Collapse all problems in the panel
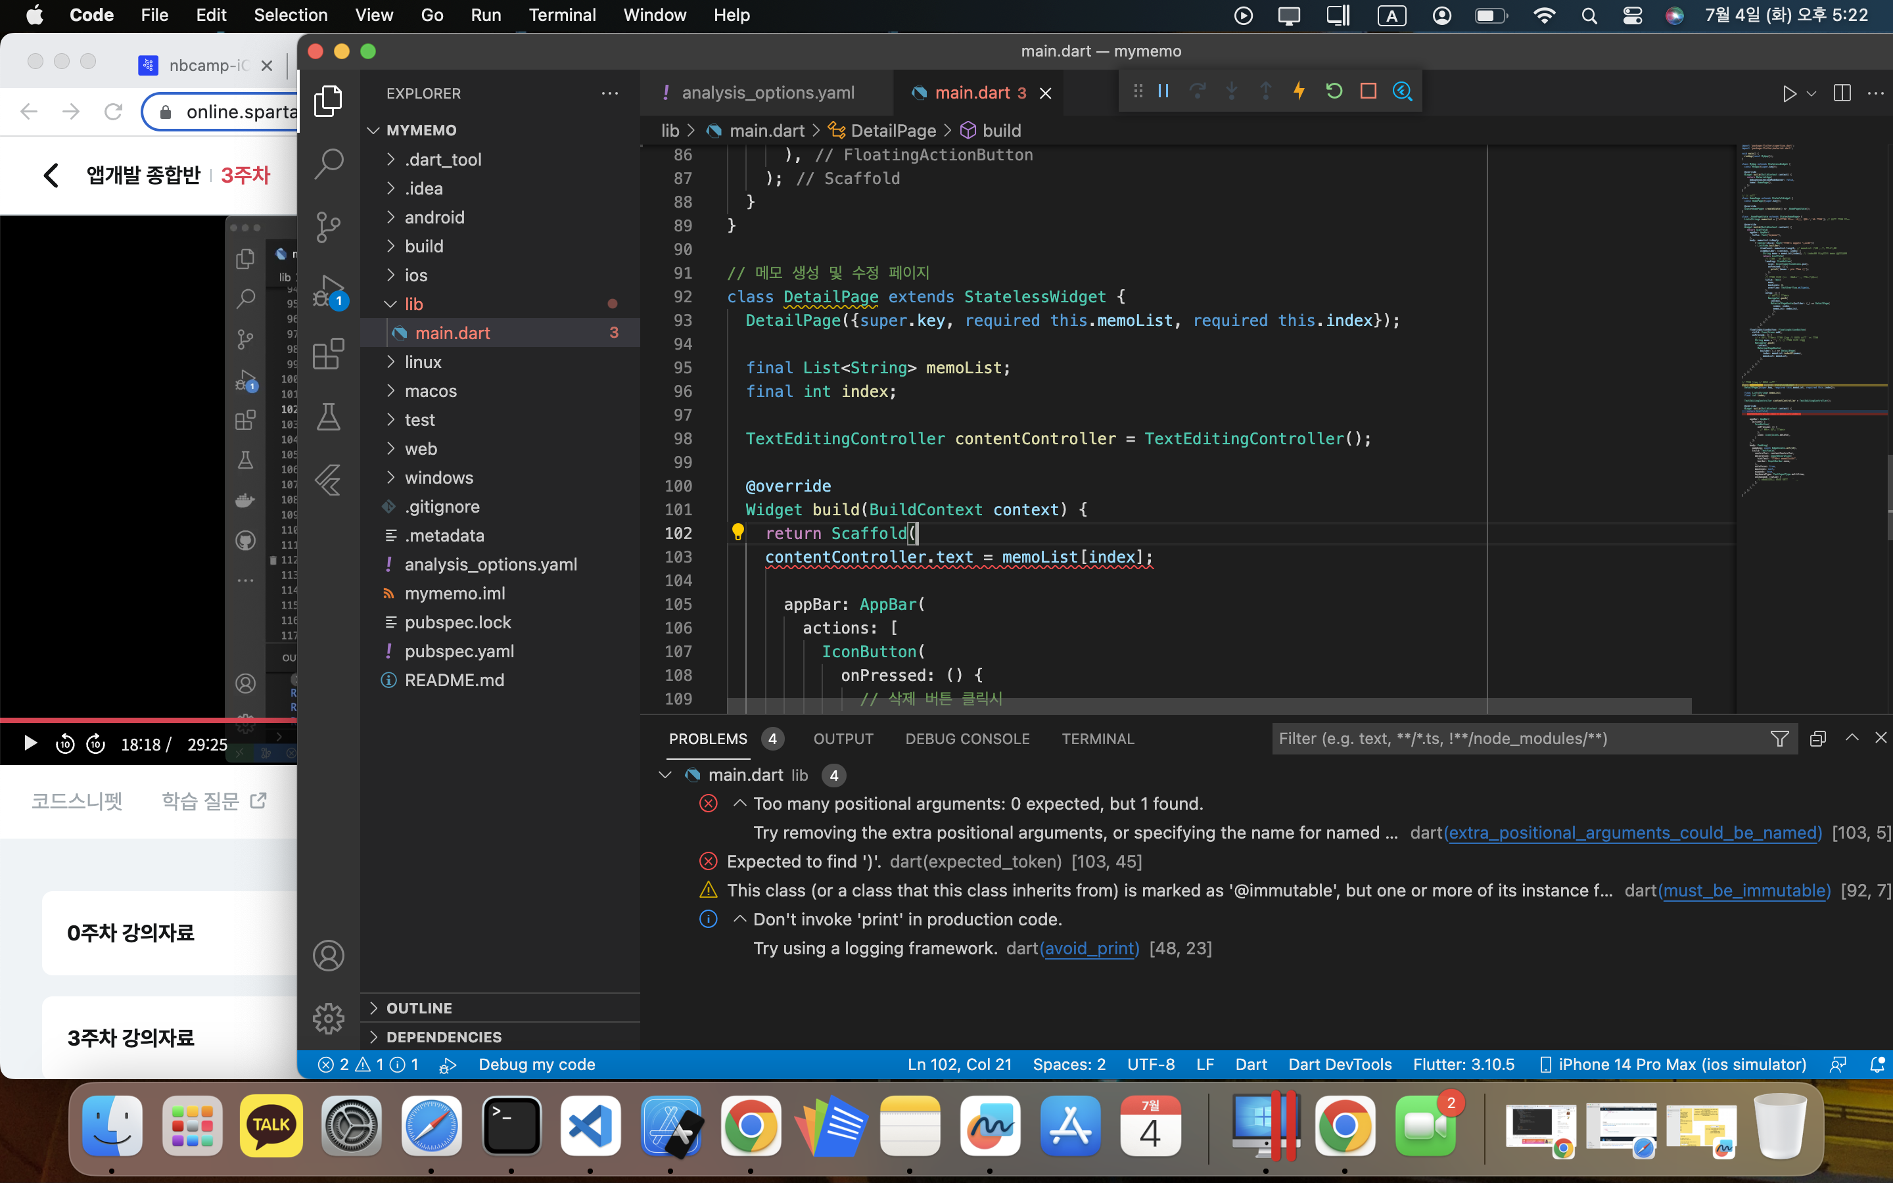 [1818, 739]
